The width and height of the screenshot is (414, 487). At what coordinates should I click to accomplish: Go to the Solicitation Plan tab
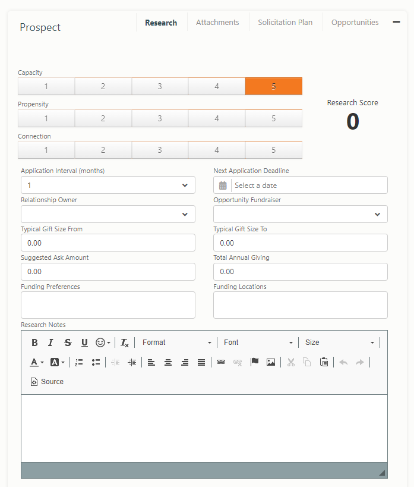point(285,23)
